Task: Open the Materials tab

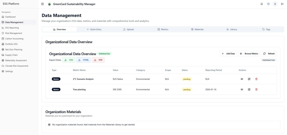Action: (197, 29)
